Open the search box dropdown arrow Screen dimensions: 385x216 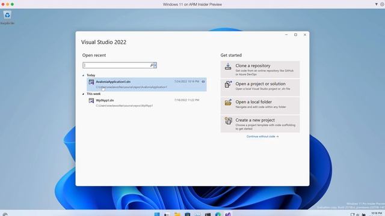click(155, 65)
